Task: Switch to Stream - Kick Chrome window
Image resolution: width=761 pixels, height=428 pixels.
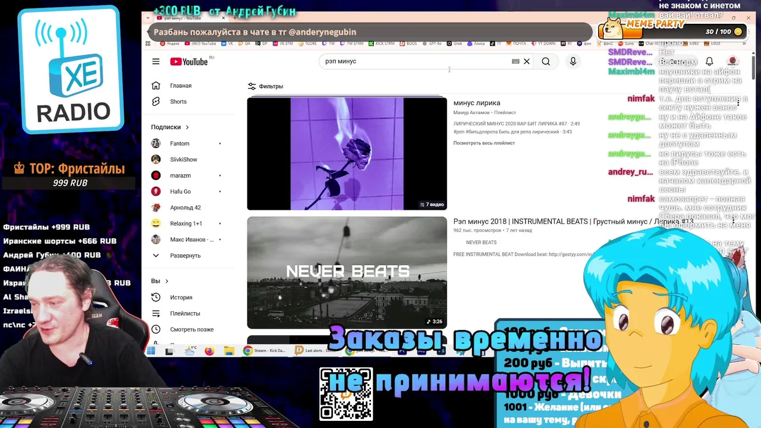Action: (266, 351)
